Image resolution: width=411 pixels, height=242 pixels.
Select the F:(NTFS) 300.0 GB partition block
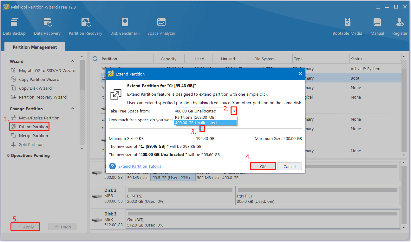coord(317,196)
